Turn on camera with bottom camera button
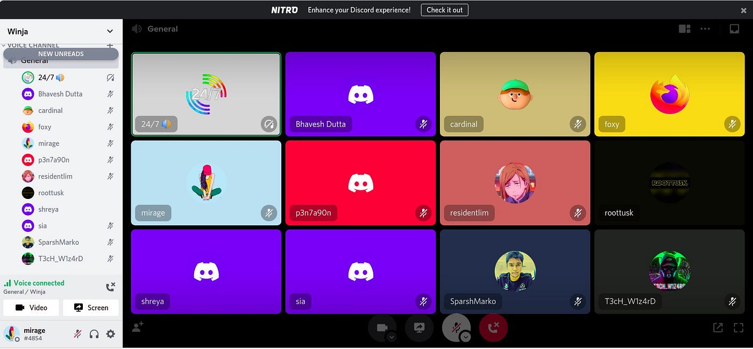Viewport: 753px width, 349px height. coord(382,327)
